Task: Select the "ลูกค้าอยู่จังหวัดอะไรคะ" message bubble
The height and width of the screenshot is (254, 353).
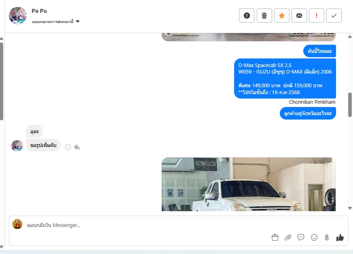Action: click(x=308, y=113)
